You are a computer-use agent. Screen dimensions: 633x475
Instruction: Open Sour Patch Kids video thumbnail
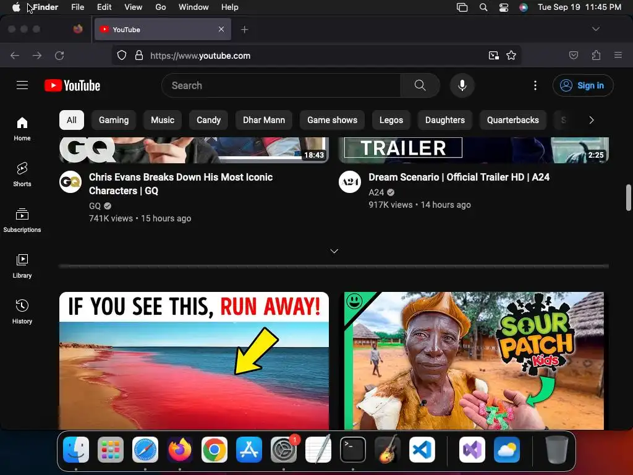pos(474,361)
